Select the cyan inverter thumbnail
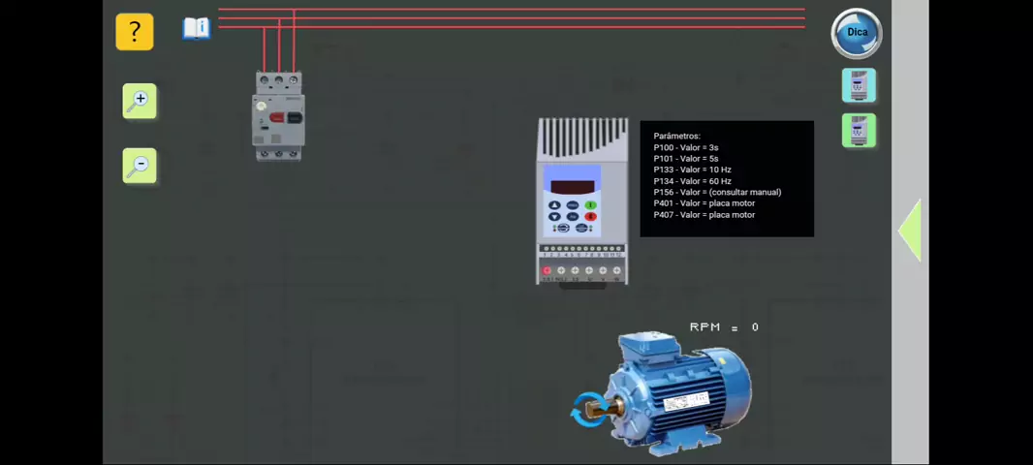Screen dimensions: 1033x465 pyautogui.click(x=858, y=86)
